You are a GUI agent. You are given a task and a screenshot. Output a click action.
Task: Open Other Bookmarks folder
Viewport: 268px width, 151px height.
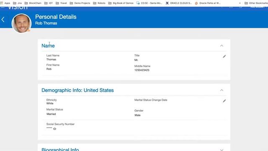[x=256, y=3]
